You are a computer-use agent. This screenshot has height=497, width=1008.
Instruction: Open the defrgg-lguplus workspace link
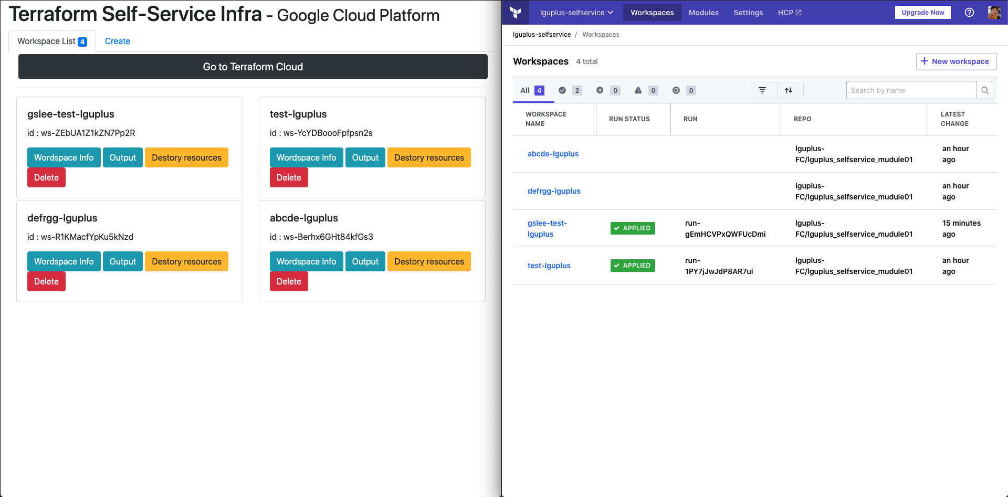pyautogui.click(x=554, y=191)
